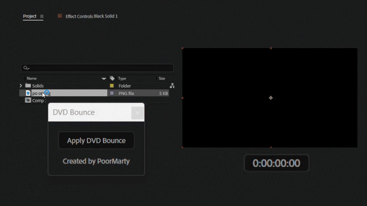Click the PNG file item icon
367x206 pixels.
click(28, 93)
